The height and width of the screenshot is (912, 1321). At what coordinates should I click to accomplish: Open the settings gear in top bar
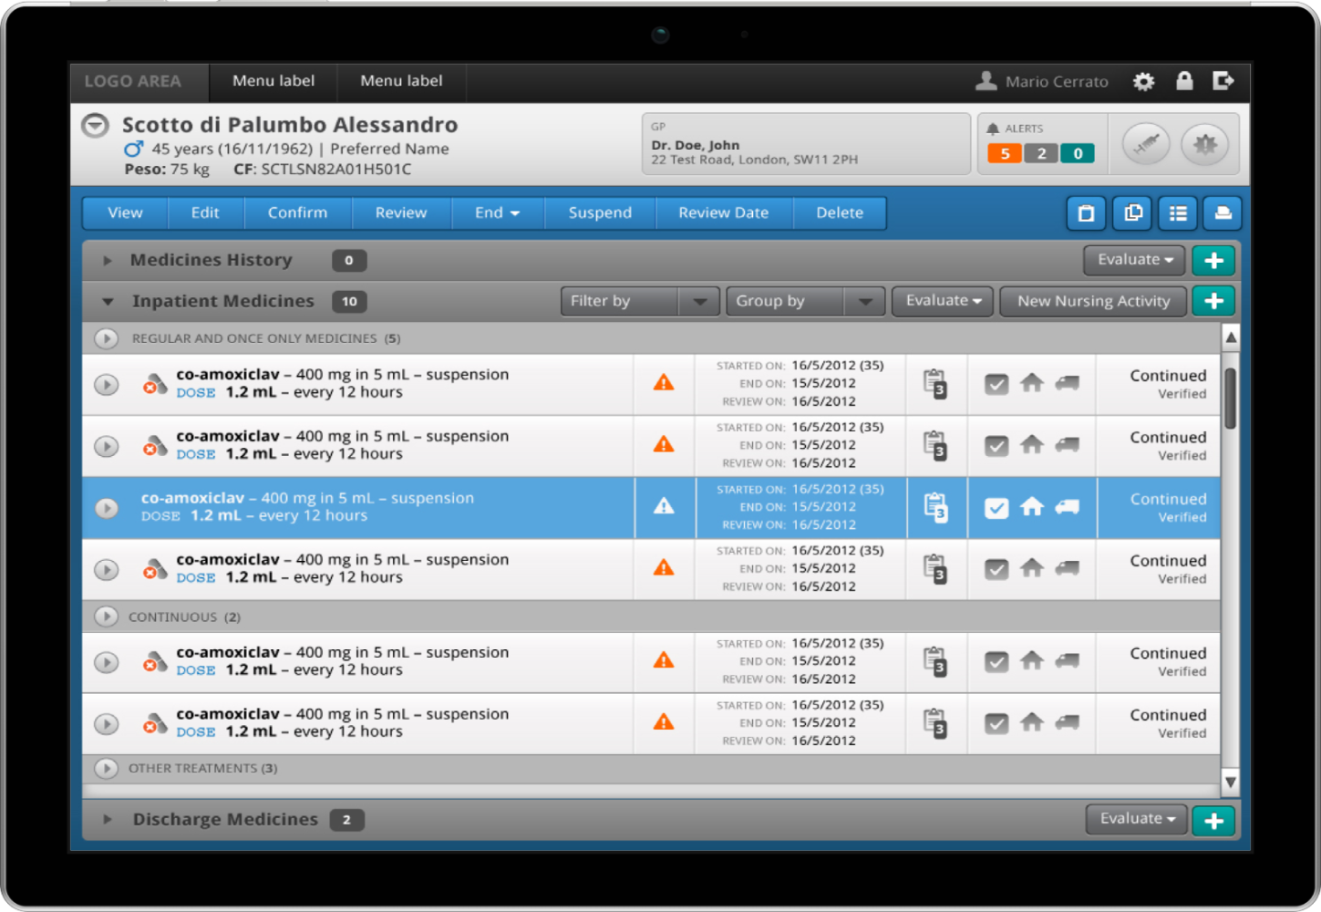(1143, 82)
